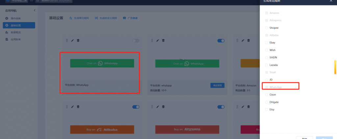This screenshot has height=139, width=337.
Task: Delete the Alibaba banner card
Action: tap(78, 106)
